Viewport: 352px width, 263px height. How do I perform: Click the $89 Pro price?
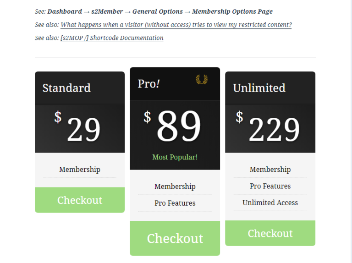(173, 125)
